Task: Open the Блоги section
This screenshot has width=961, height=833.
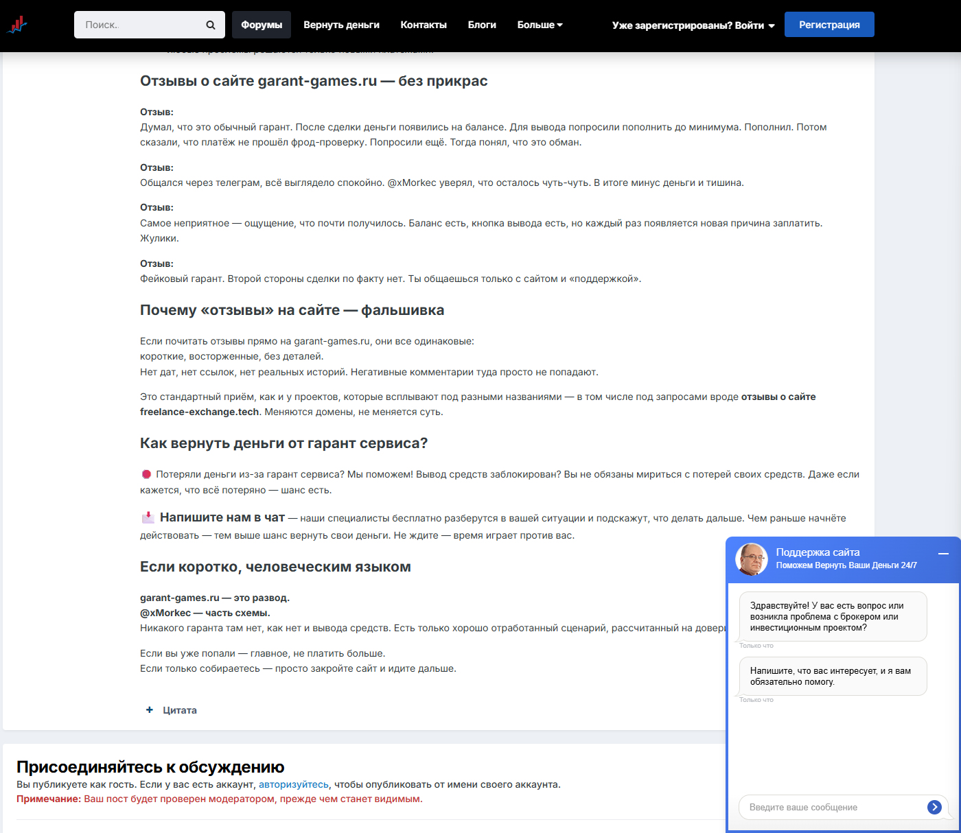Action: [x=482, y=25]
